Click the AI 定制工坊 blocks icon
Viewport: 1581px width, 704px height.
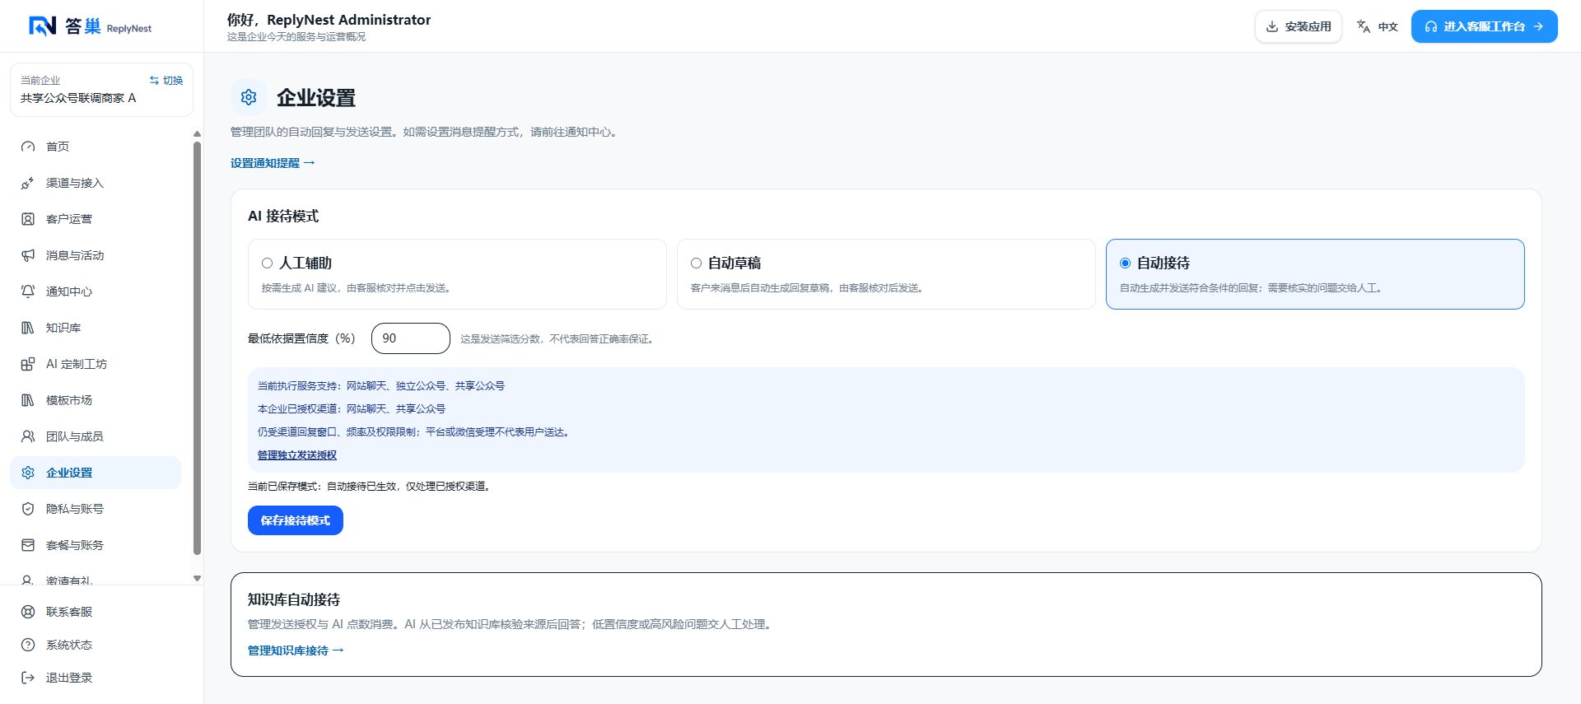pos(28,364)
